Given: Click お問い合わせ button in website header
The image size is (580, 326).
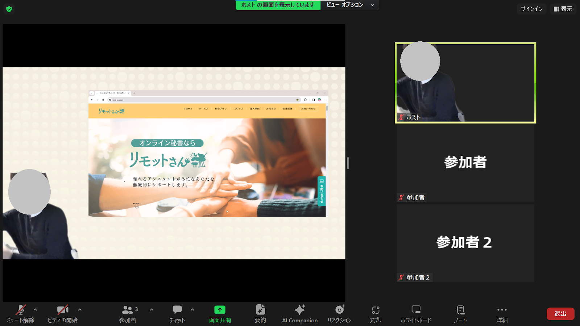Looking at the screenshot, I should [308, 109].
